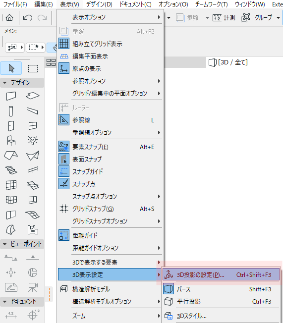Screen dimensions: 283x323
Task: Toggle 原点の表示 option
Action: click(x=111, y=68)
